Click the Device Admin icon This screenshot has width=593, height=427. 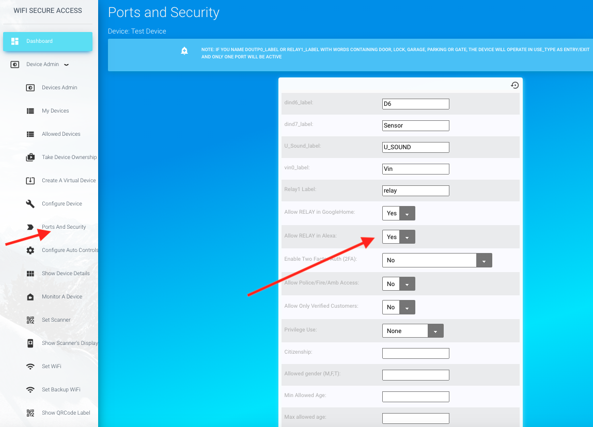[15, 65]
